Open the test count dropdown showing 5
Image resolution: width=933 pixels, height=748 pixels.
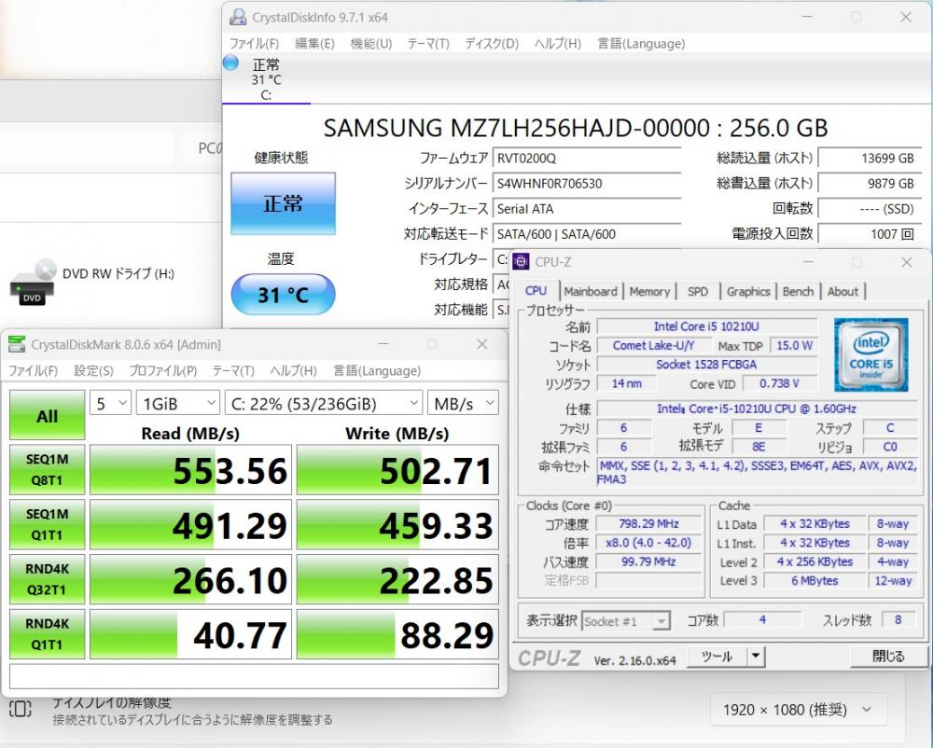pos(109,403)
